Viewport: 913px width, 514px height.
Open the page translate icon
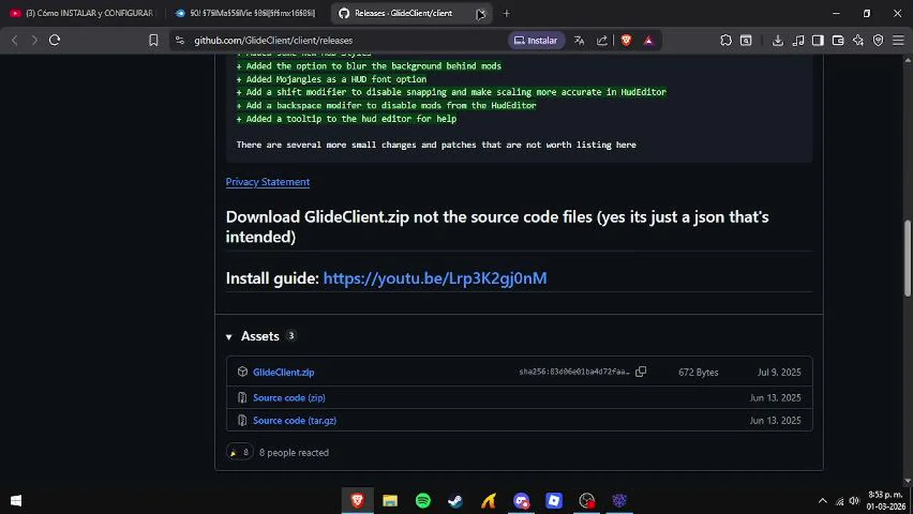[x=579, y=41]
